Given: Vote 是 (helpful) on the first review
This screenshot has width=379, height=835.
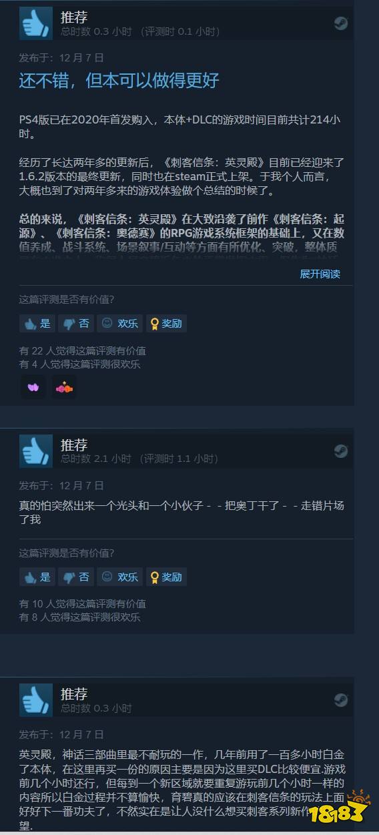Looking at the screenshot, I should (37, 324).
